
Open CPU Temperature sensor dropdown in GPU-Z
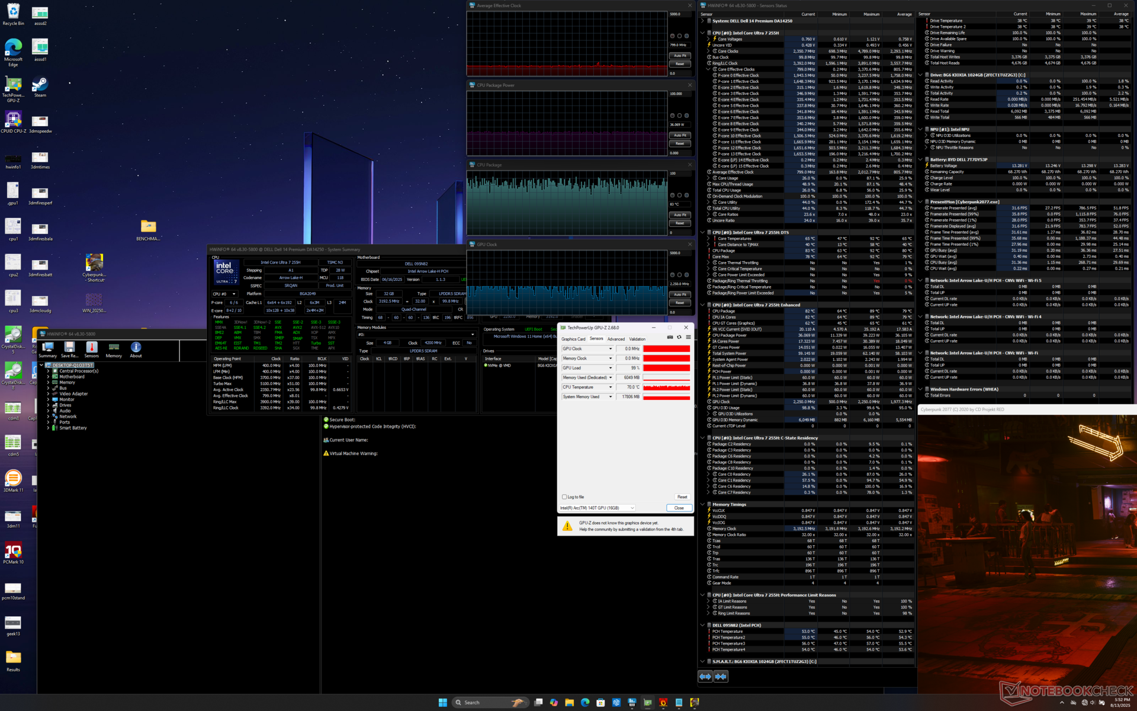[611, 387]
